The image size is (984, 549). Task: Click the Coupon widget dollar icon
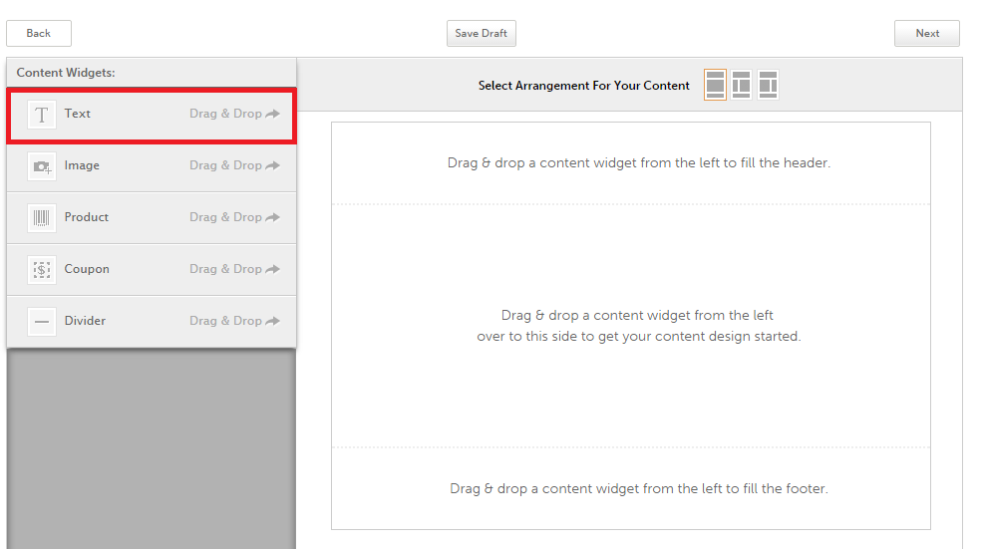[42, 270]
